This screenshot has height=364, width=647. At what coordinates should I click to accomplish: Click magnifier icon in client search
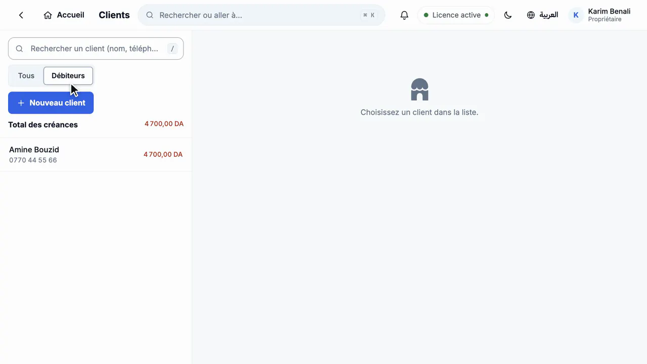click(19, 49)
